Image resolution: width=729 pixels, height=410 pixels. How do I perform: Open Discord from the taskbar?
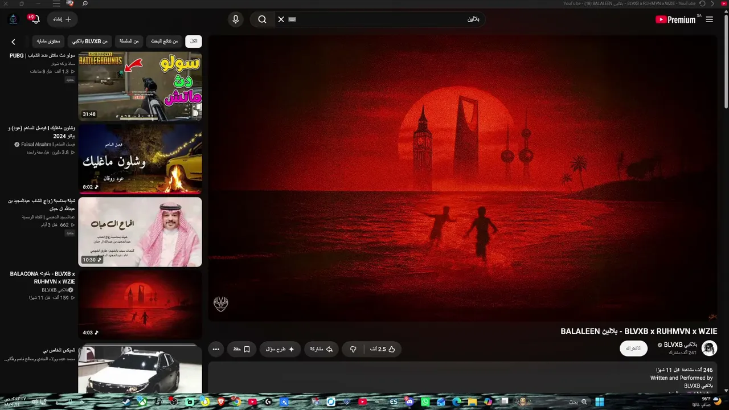click(409, 402)
